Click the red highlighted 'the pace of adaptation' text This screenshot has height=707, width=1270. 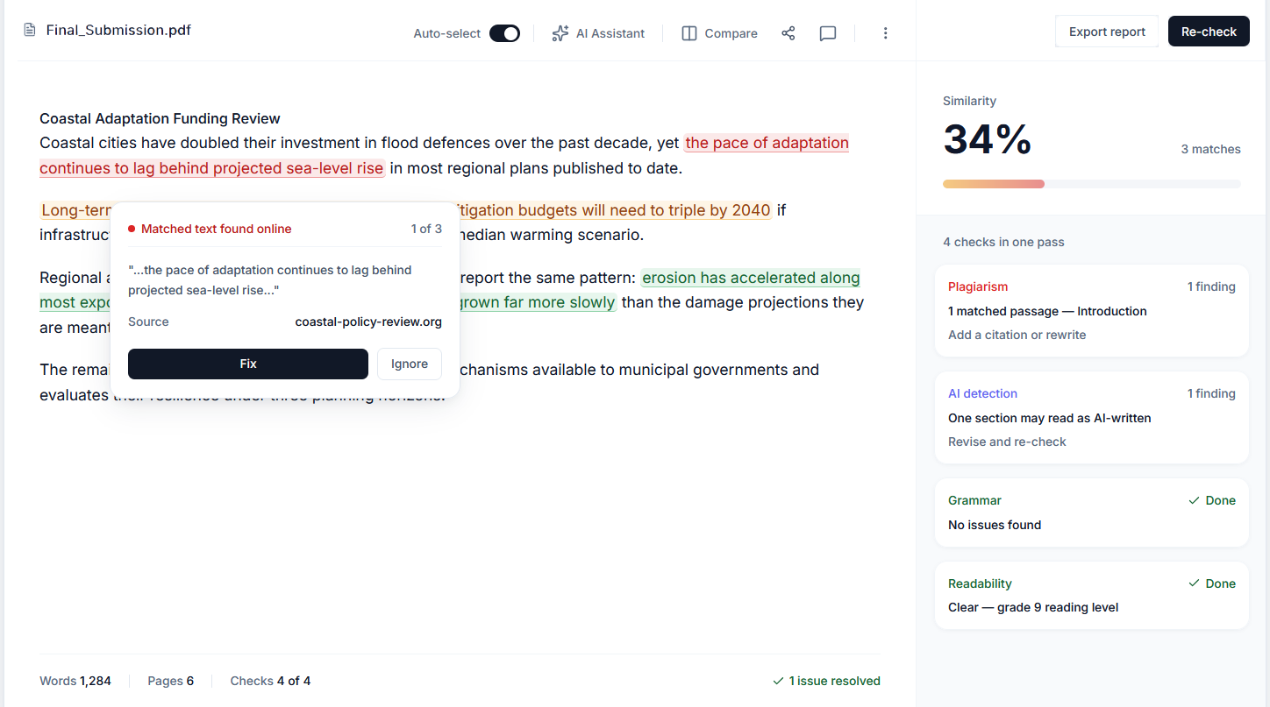tap(767, 143)
